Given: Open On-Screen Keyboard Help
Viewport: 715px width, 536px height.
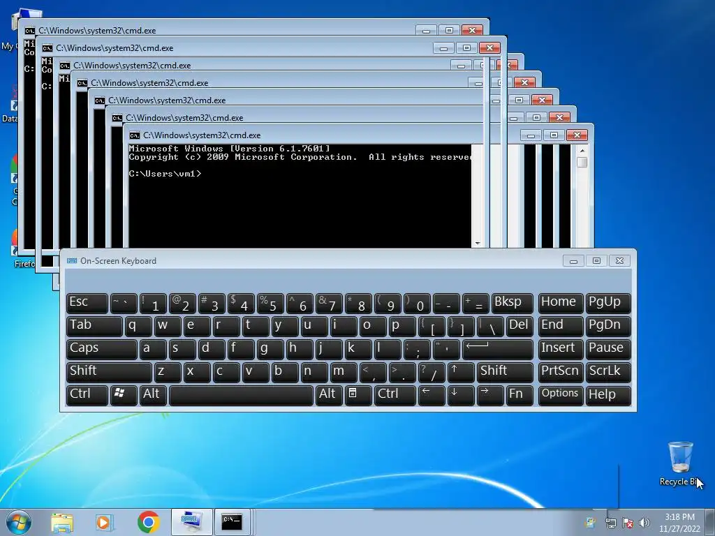Looking at the screenshot, I should [608, 395].
